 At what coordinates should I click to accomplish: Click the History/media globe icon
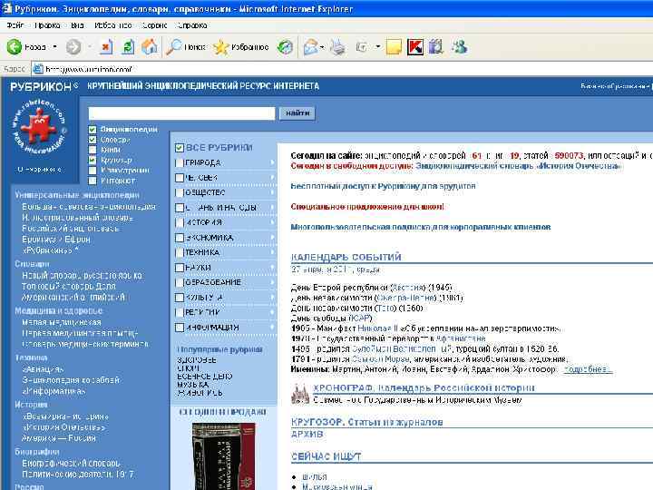286,46
